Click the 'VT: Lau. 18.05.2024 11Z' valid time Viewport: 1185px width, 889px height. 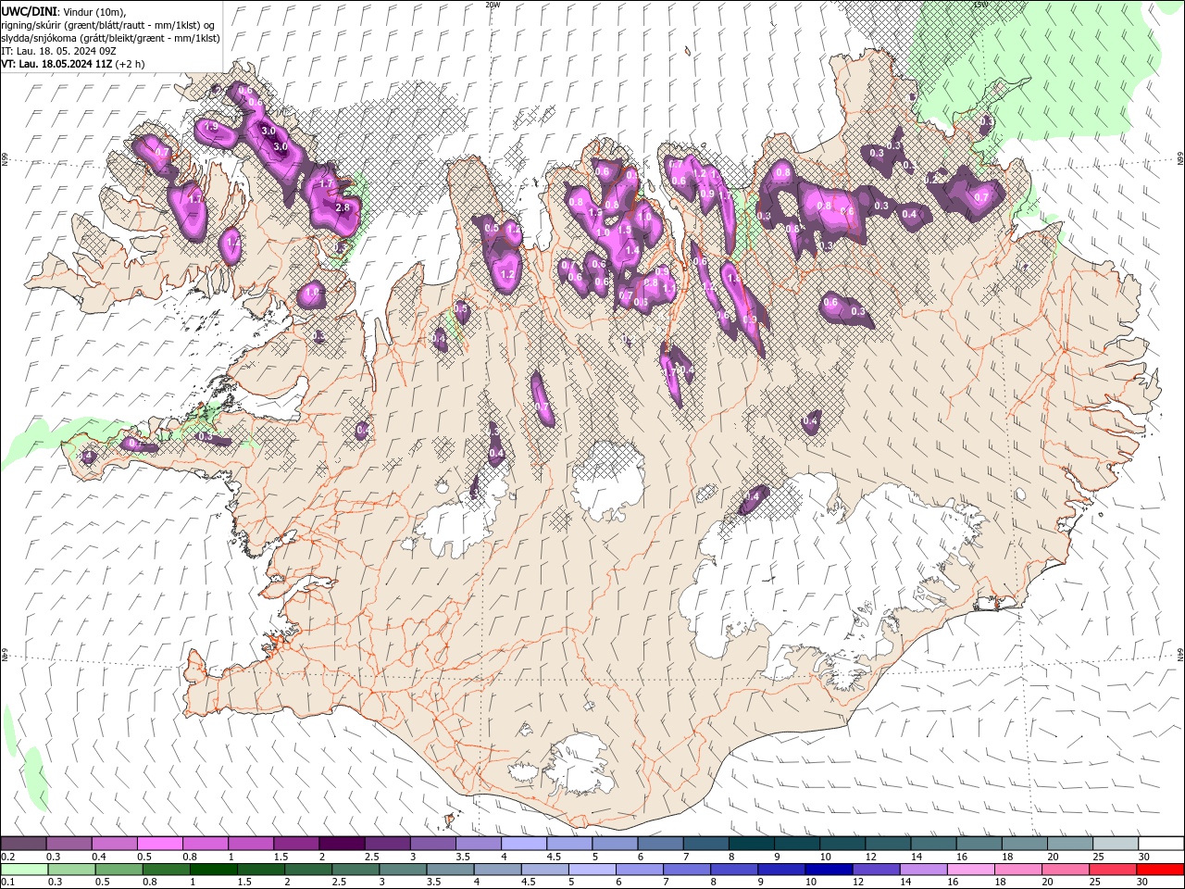[x=56, y=64]
